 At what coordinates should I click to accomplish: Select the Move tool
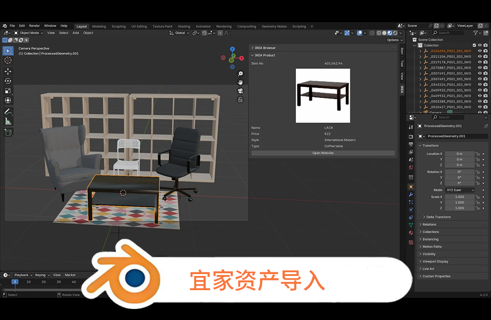click(x=8, y=71)
